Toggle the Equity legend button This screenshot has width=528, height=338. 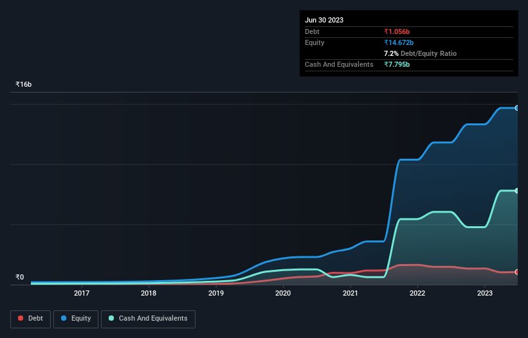76,319
